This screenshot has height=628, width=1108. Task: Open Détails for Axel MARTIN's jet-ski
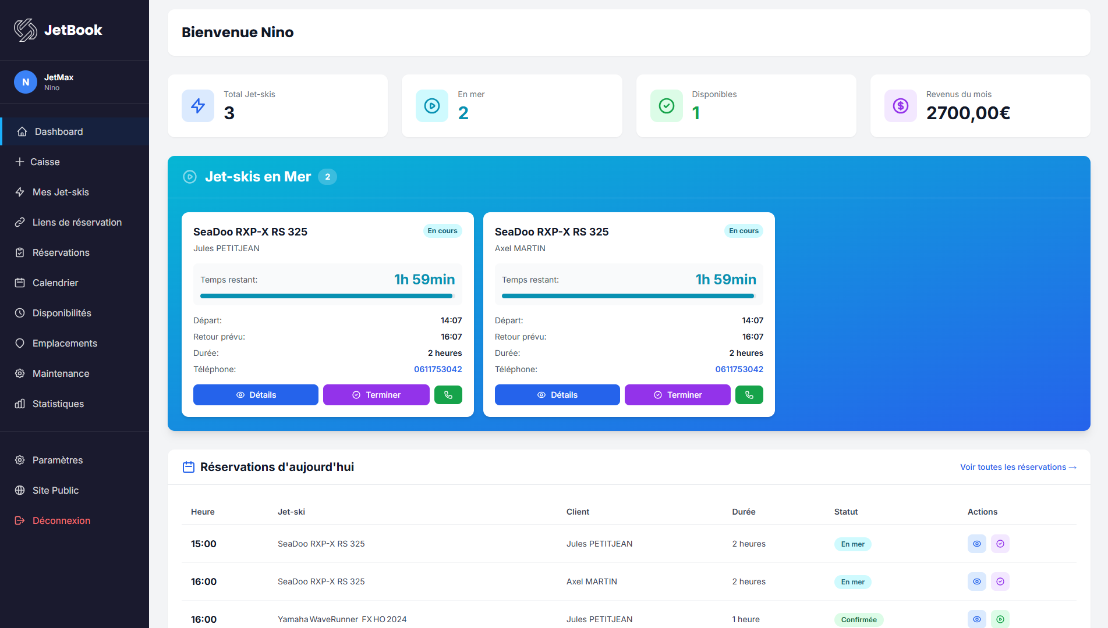coord(557,395)
